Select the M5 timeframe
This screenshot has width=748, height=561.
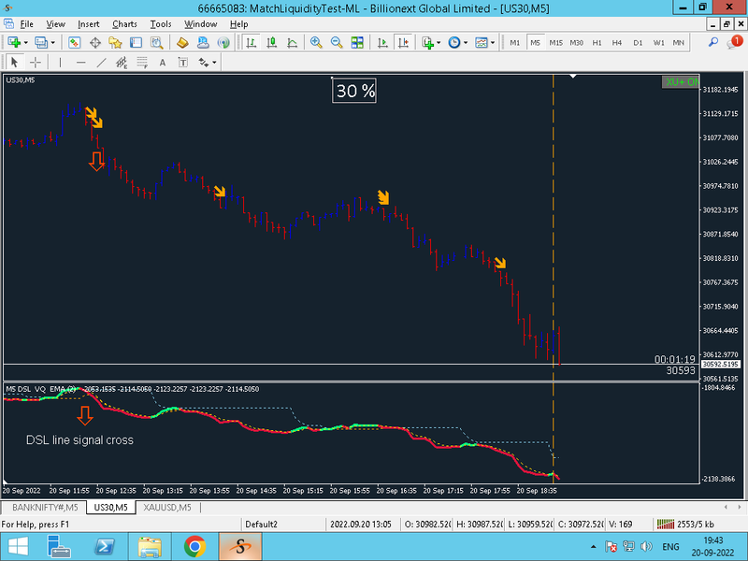point(535,42)
